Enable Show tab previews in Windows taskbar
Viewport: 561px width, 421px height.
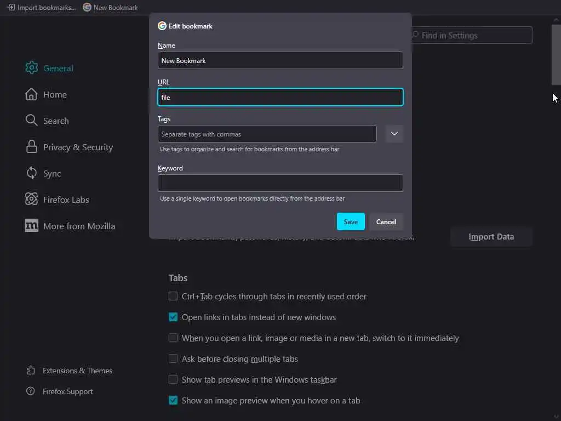[x=173, y=380]
